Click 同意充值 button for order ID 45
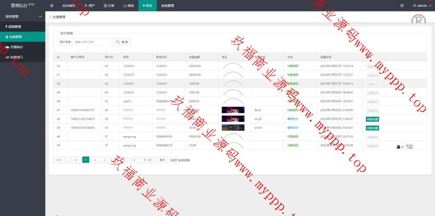Screen dimensions: 435x216 (372, 128)
